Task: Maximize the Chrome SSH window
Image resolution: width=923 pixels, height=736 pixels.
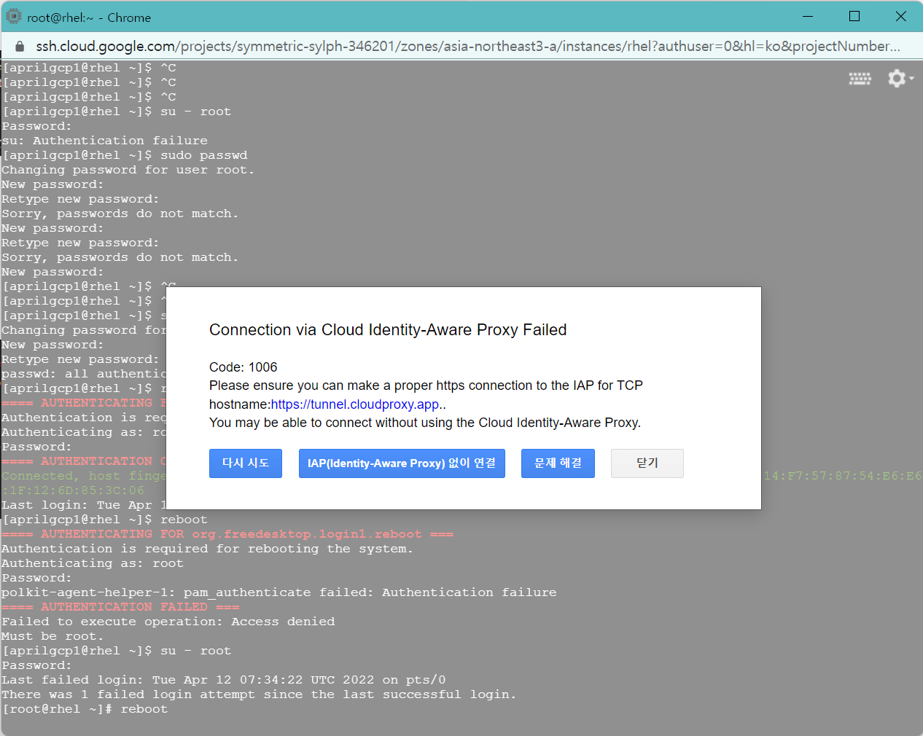Action: point(854,16)
